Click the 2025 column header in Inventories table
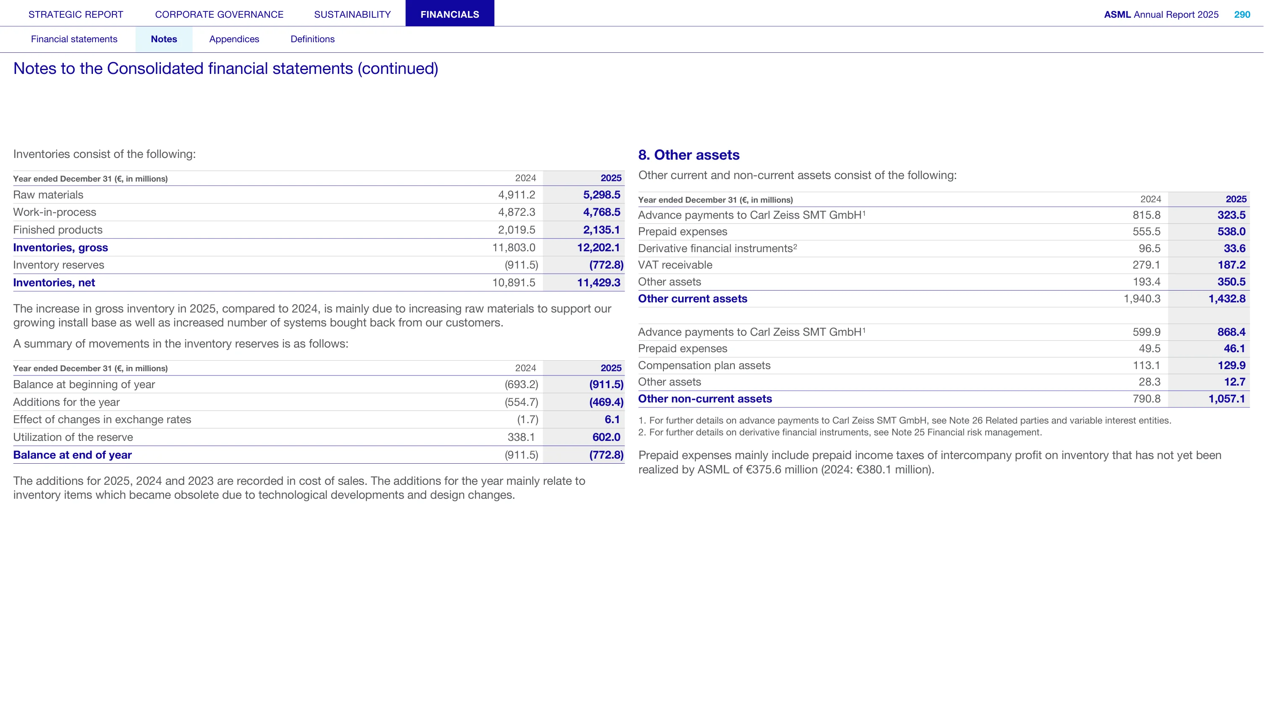The height and width of the screenshot is (712, 1264). click(611, 178)
